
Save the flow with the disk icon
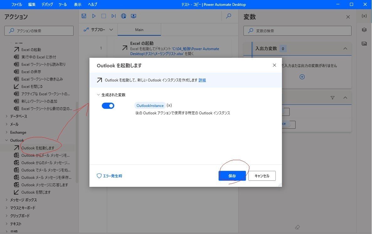[84, 16]
